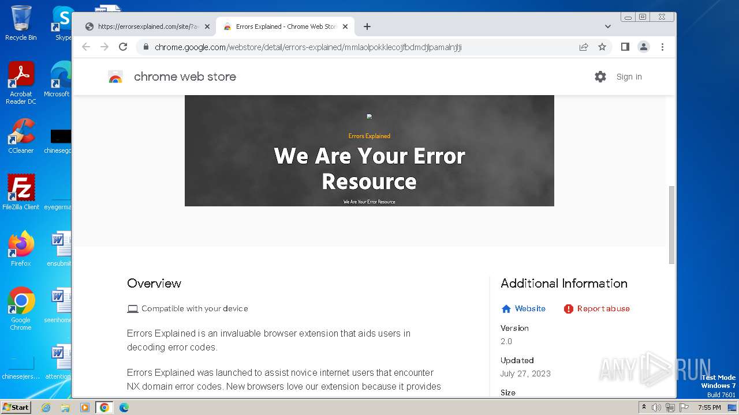This screenshot has width=739, height=415.
Task: Open File Explorer from taskbar
Action: 65,408
